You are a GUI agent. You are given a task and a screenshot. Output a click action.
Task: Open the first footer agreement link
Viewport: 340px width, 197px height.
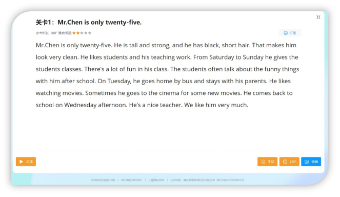(103, 180)
